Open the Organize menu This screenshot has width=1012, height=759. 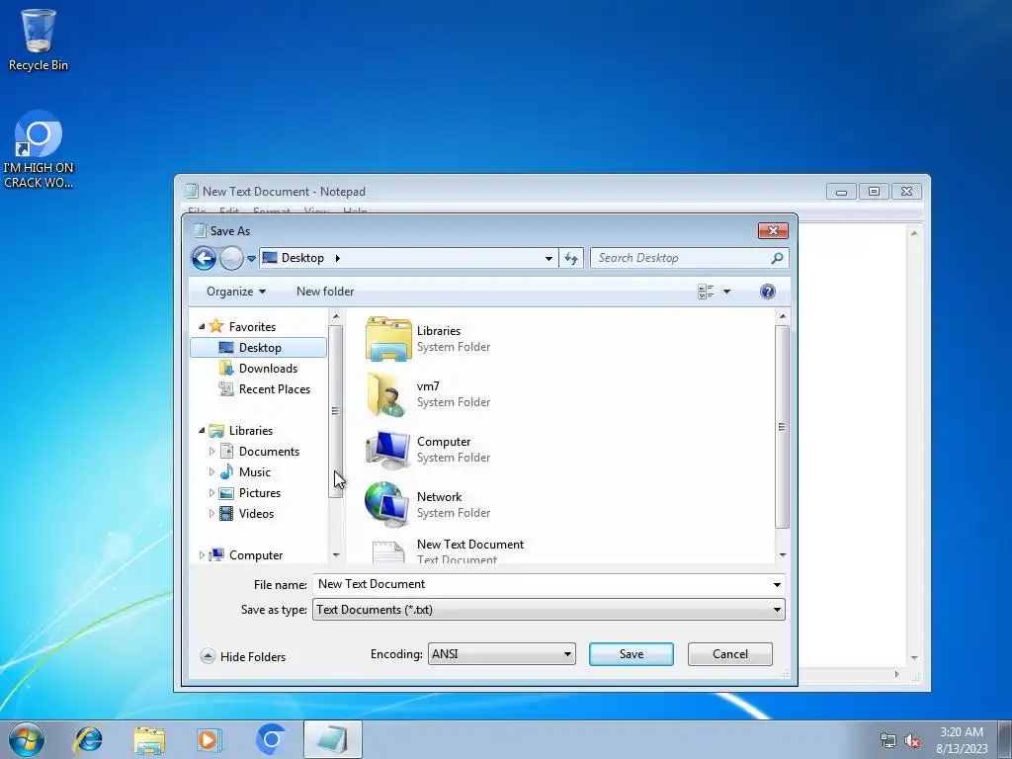point(235,292)
